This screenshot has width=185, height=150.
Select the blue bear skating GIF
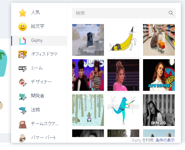tap(123, 110)
